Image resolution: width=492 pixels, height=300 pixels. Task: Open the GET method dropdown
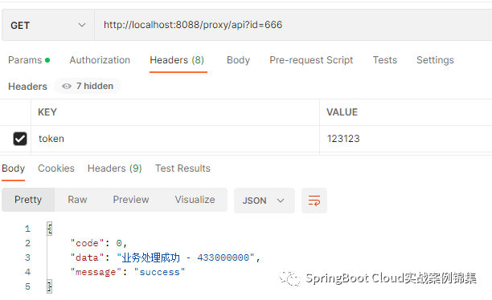click(x=48, y=25)
